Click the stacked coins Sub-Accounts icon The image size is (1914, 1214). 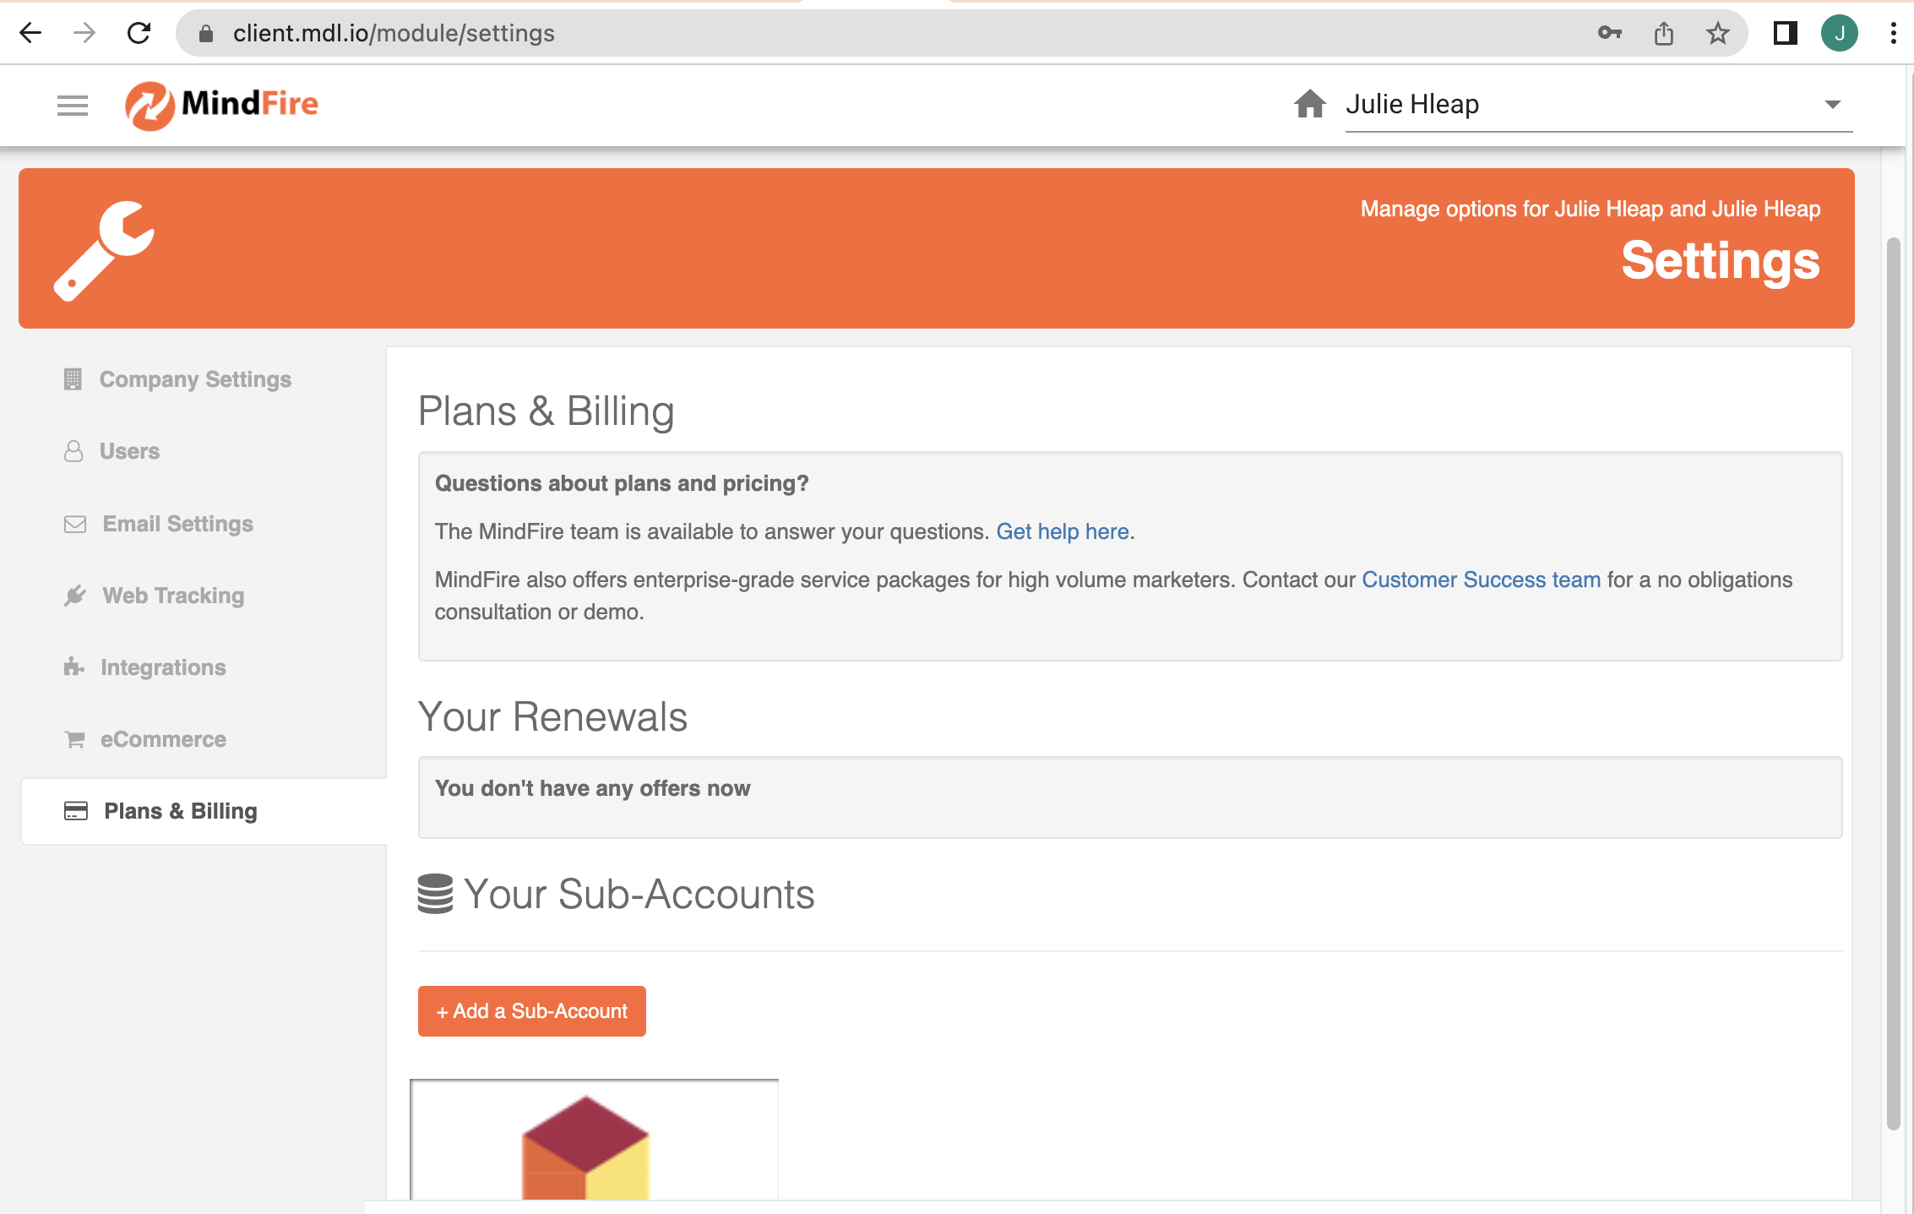click(435, 894)
